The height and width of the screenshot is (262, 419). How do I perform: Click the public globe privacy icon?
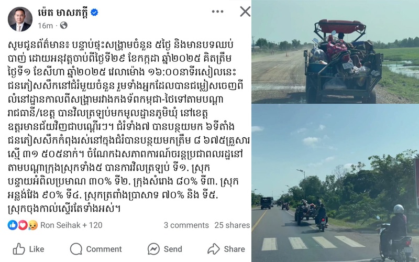pyautogui.click(x=63, y=25)
